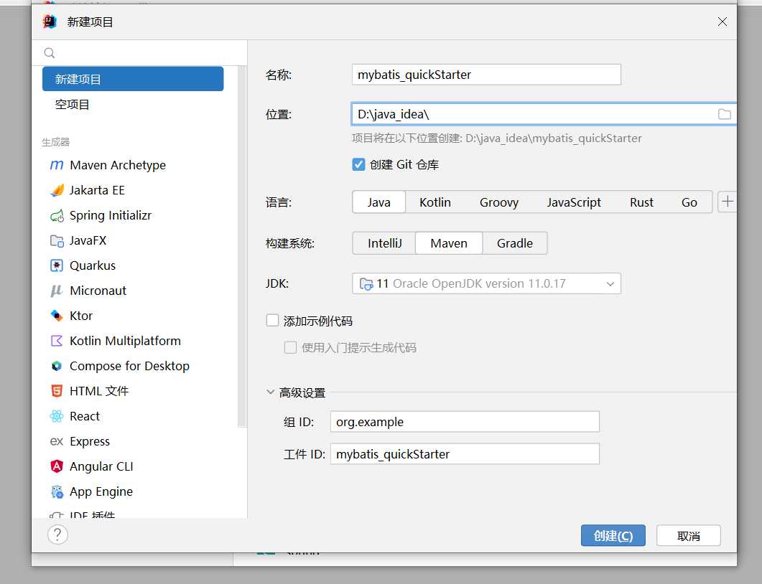762x584 pixels.
Task: Collapse the advanced settings section
Action: pyautogui.click(x=271, y=392)
